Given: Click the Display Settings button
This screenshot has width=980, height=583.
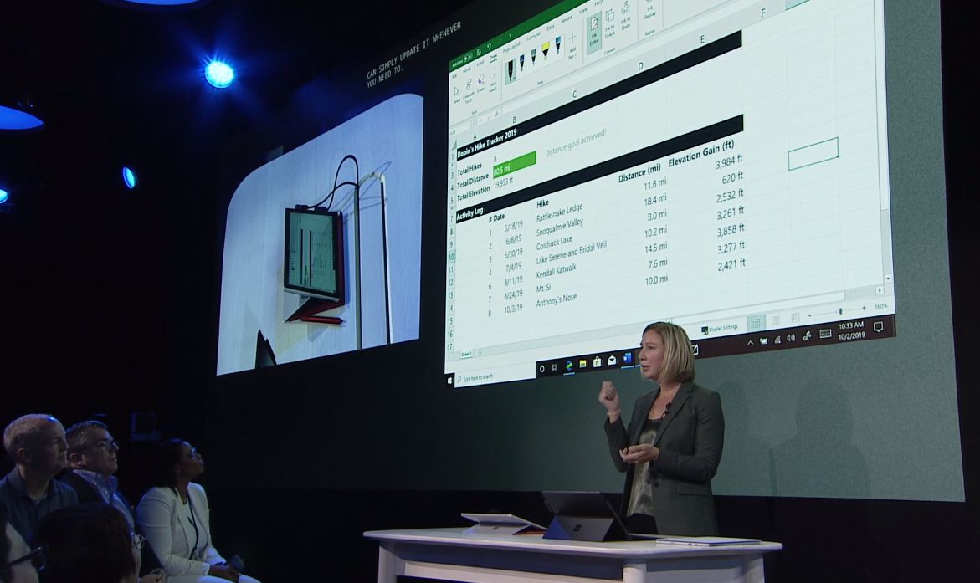Looking at the screenshot, I should [720, 328].
